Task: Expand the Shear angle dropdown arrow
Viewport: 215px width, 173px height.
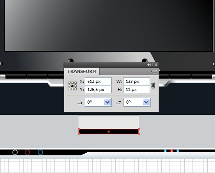Action: pos(146,102)
